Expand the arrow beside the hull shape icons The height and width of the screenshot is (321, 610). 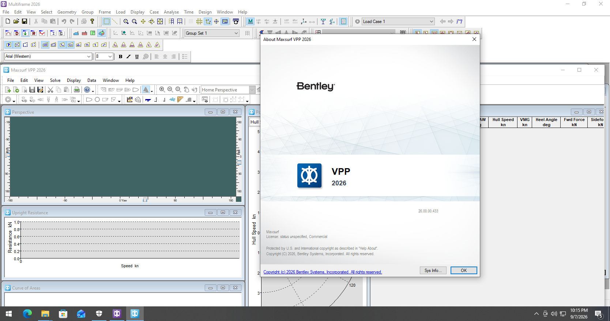click(119, 101)
